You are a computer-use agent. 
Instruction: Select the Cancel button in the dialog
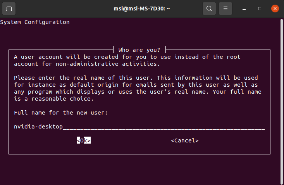(x=184, y=140)
